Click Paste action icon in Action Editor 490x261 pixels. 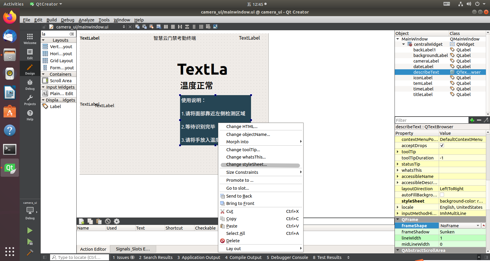[x=99, y=221]
